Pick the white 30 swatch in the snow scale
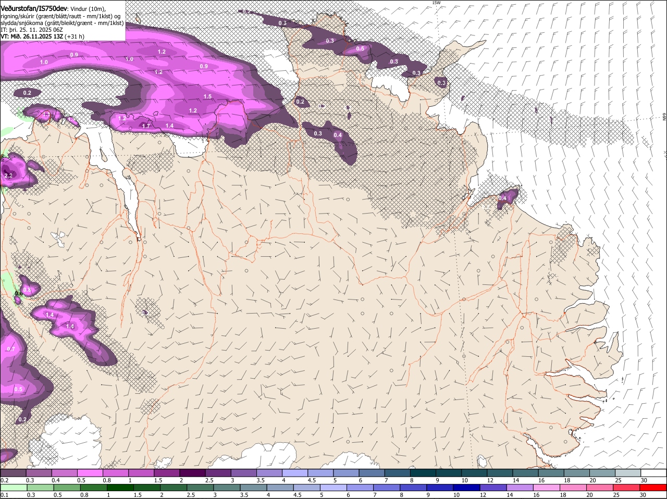667x499 pixels. 653,473
